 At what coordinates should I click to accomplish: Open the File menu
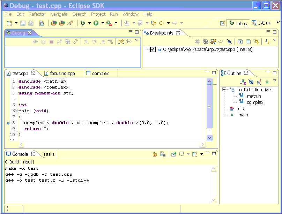coord(8,14)
